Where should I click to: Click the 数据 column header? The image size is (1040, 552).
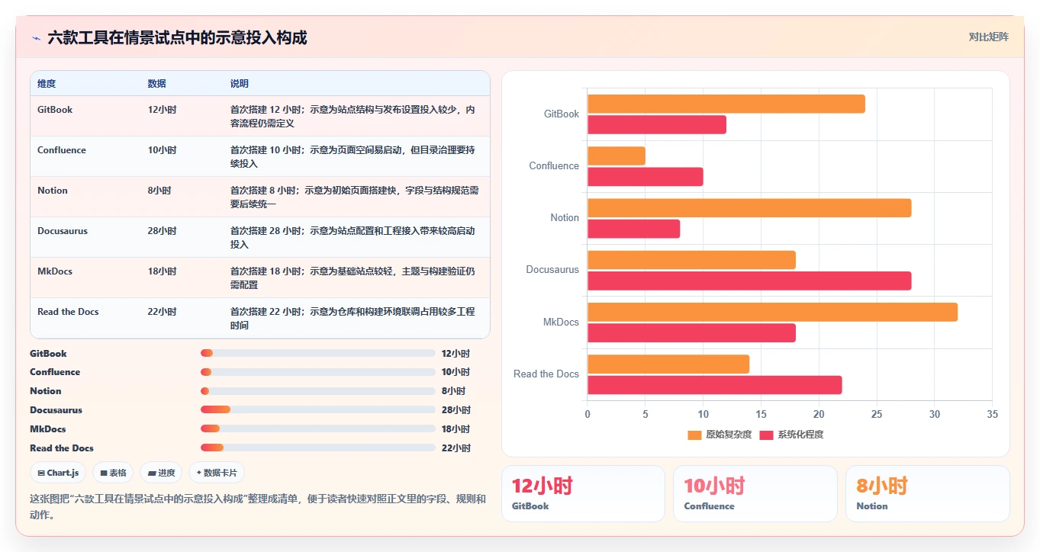pos(157,84)
